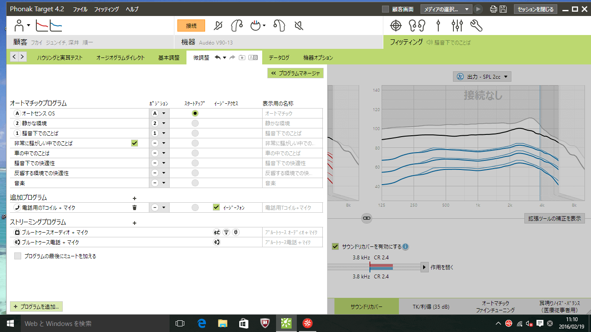Play the selected media
The image size is (591, 332).
click(x=478, y=9)
